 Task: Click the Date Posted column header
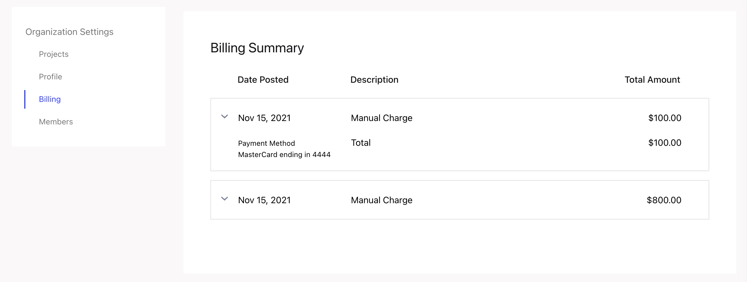[x=263, y=80]
